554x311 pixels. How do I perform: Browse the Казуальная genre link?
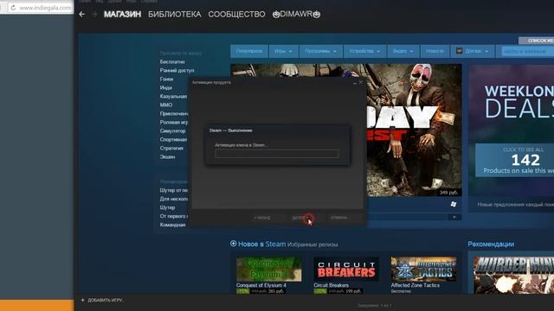coord(173,96)
